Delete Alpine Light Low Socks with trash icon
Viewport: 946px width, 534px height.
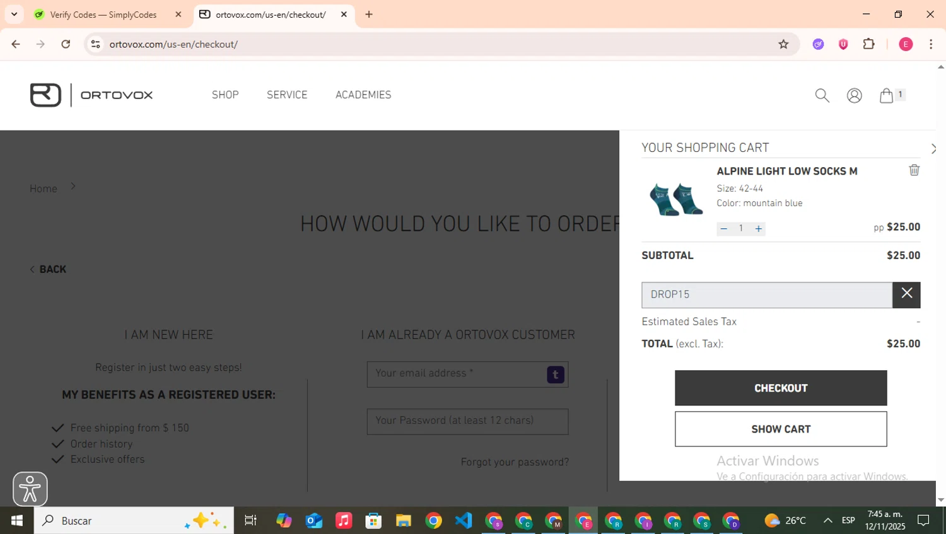click(x=914, y=170)
